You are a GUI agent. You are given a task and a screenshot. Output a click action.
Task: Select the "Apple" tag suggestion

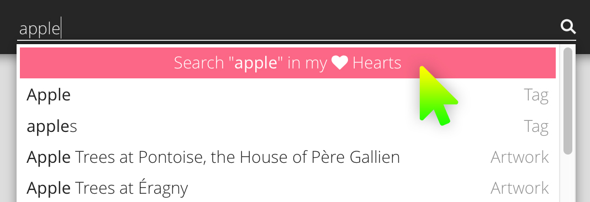pos(287,95)
